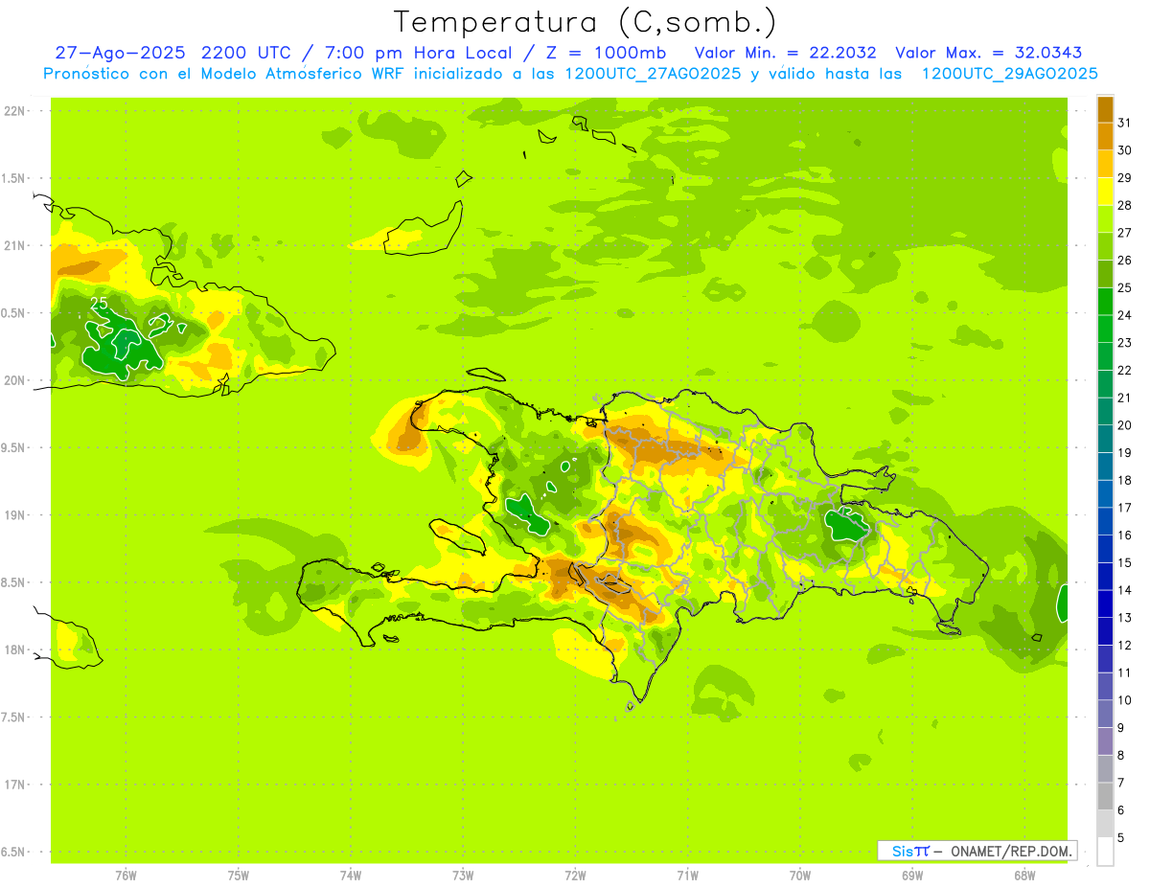Image resolution: width=1150 pixels, height=888 pixels.
Task: Click the colorbar value "24"
Action: click(x=1124, y=314)
